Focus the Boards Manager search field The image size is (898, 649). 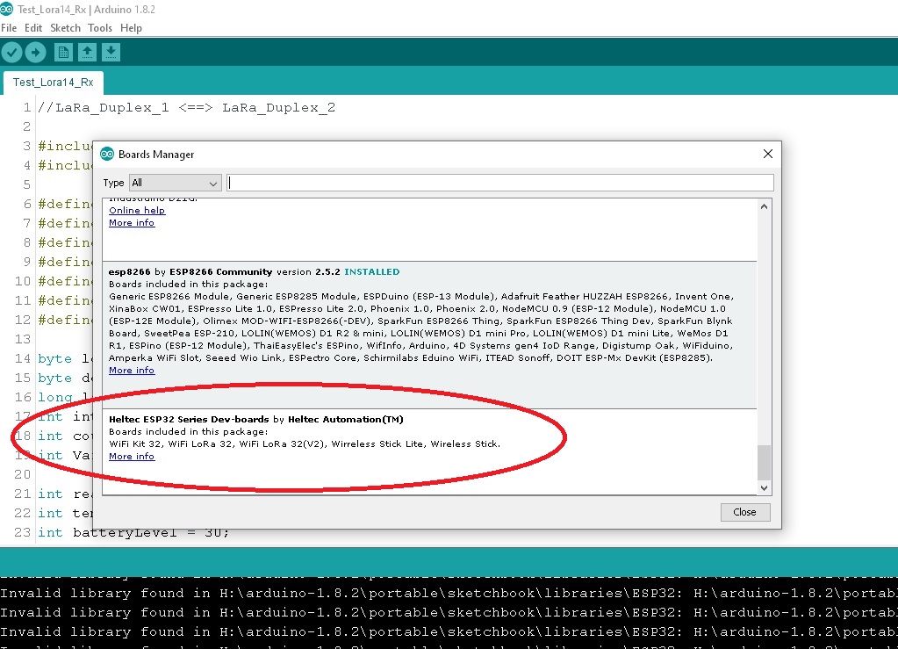[x=500, y=183]
